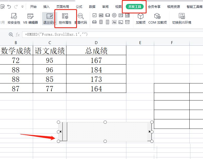Insert a command button control
This screenshot has height=159, width=203.
click(x=108, y=15)
